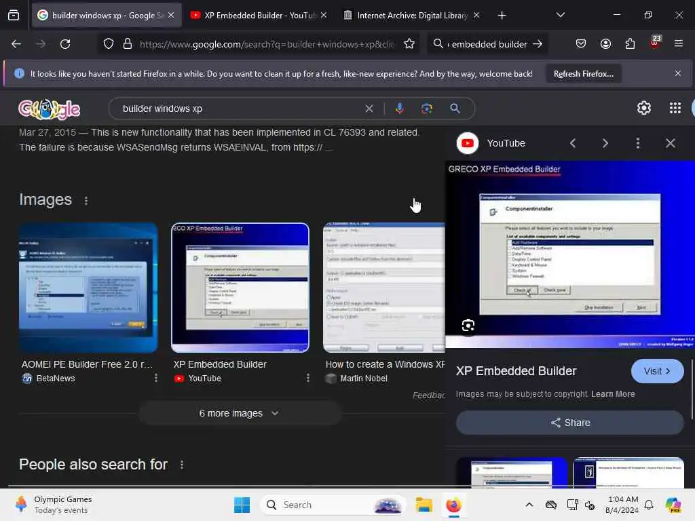
Task: Click the Feedback link under images
Action: tap(429, 395)
